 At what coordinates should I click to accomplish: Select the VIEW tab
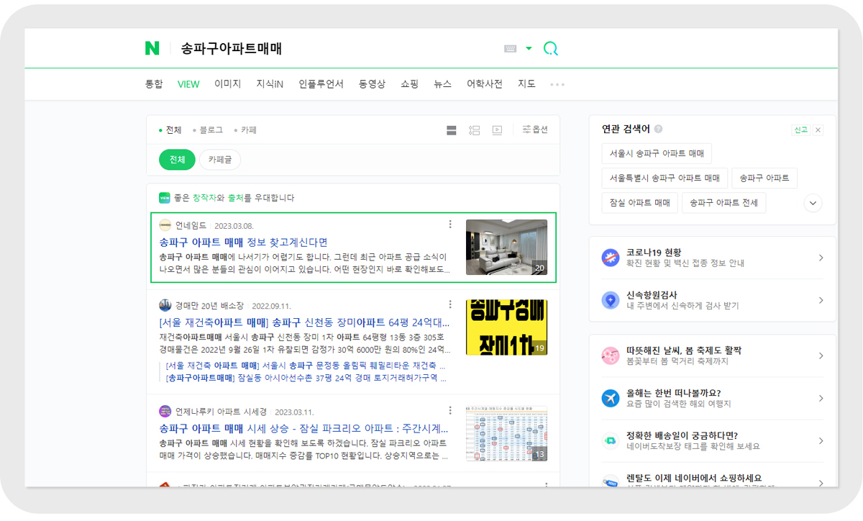[188, 84]
